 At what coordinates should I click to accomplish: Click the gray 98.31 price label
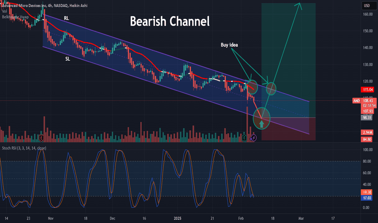click(x=367, y=118)
